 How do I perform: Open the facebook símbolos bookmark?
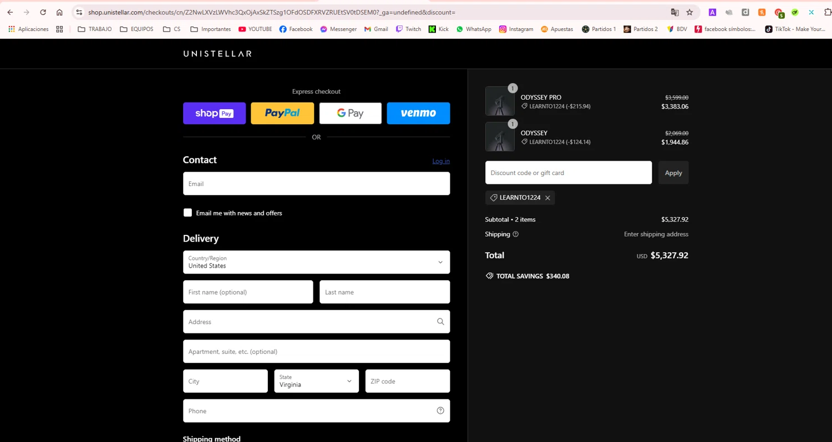[x=725, y=29]
